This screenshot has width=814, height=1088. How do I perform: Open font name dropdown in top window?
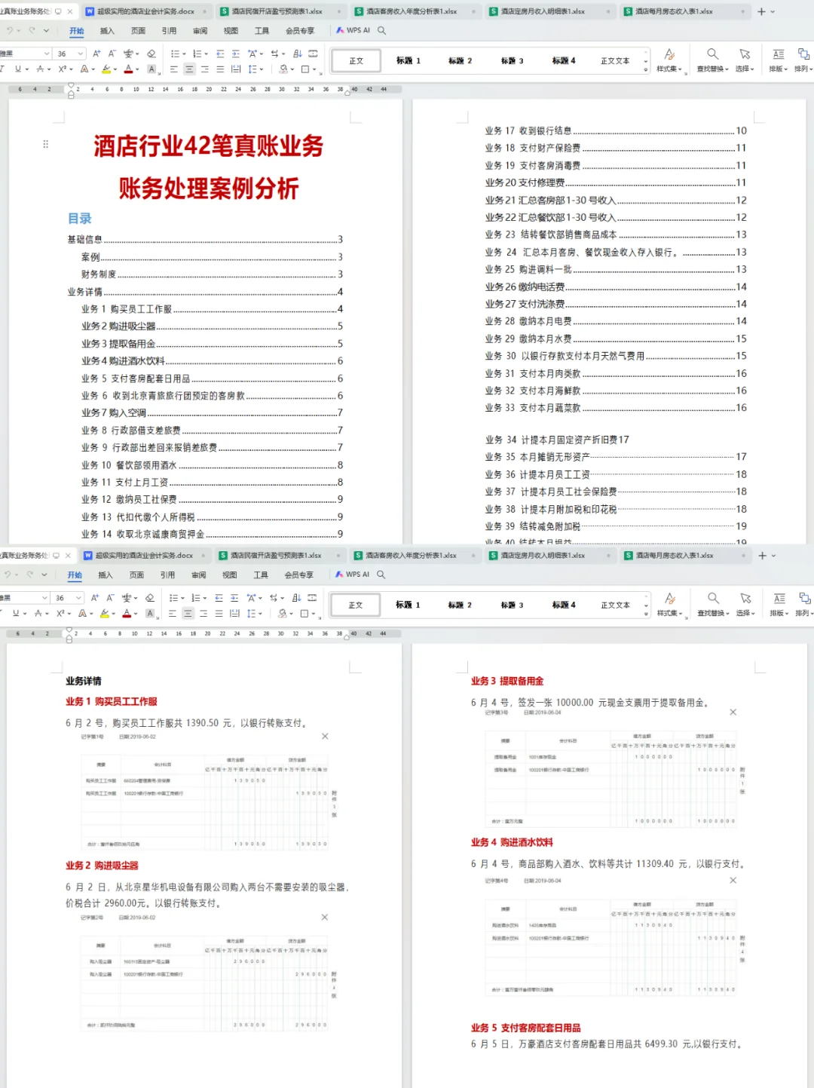click(x=47, y=54)
